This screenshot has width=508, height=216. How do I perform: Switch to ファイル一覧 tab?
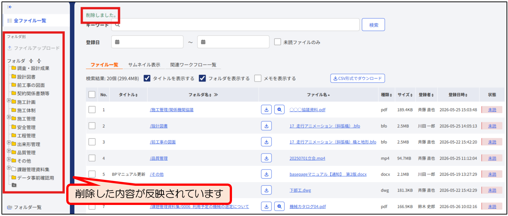104,65
